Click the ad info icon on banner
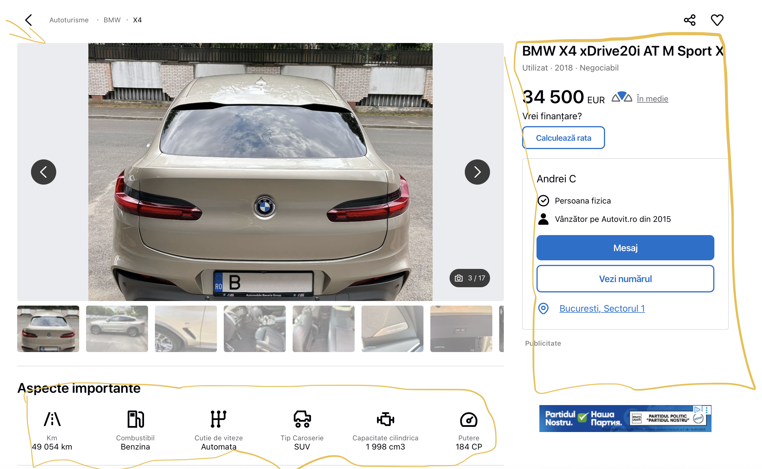The width and height of the screenshot is (762, 469). 697,409
